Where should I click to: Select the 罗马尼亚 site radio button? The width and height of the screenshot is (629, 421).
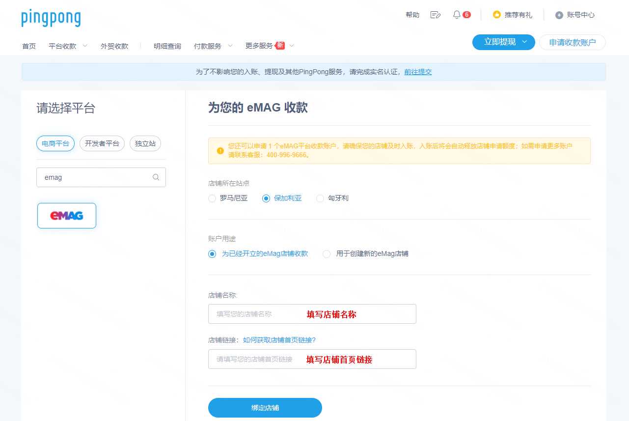coord(212,198)
